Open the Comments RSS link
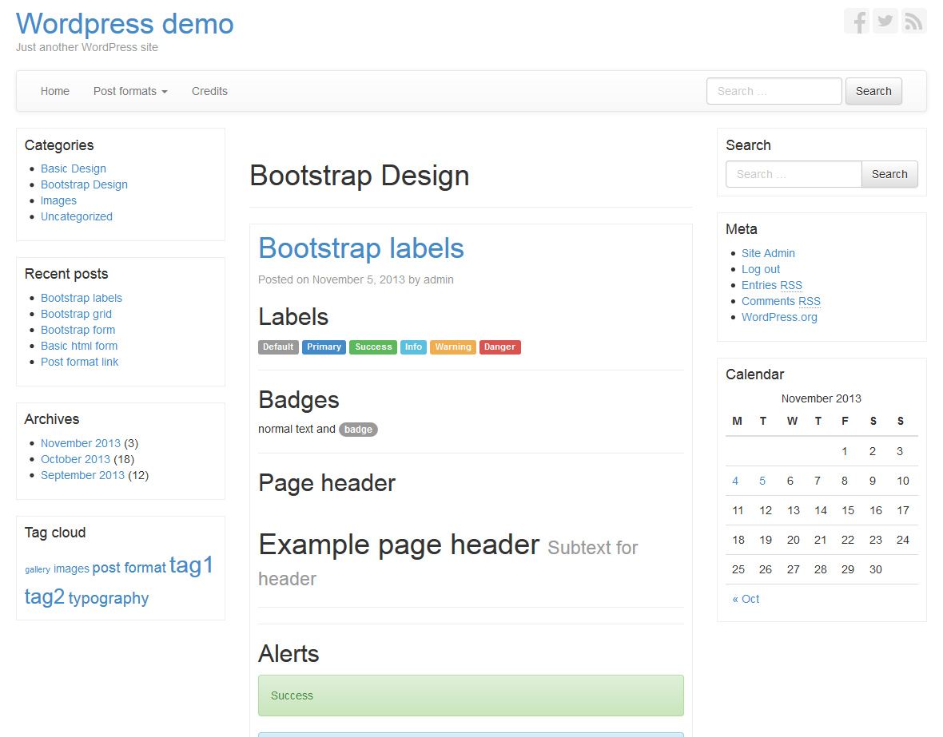 pos(781,301)
